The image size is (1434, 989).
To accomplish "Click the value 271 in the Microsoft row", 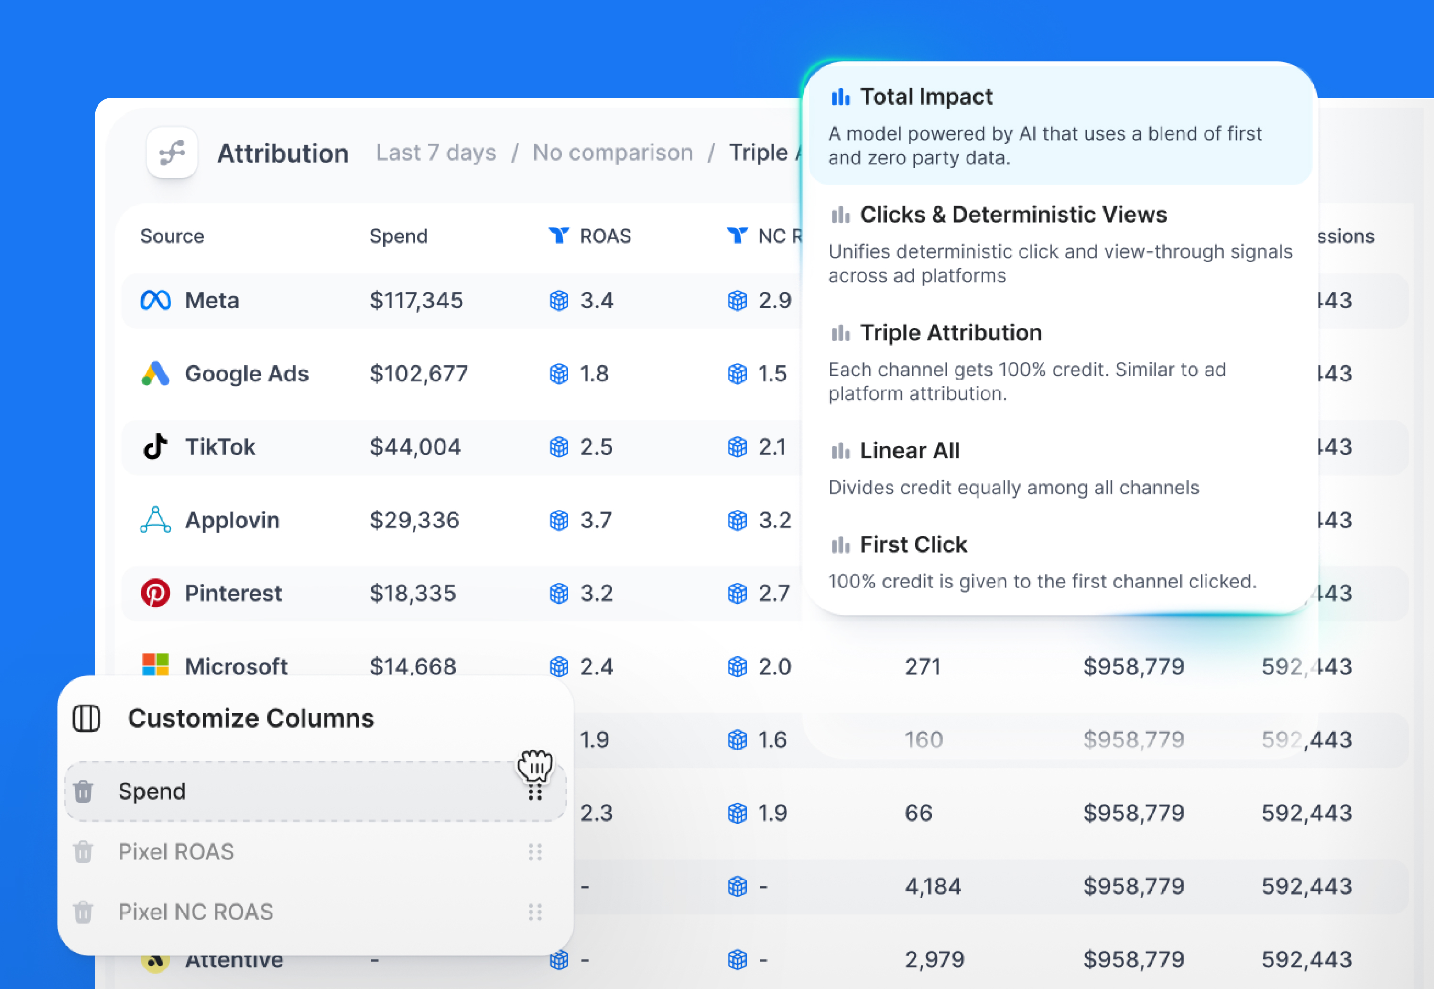I will (923, 667).
